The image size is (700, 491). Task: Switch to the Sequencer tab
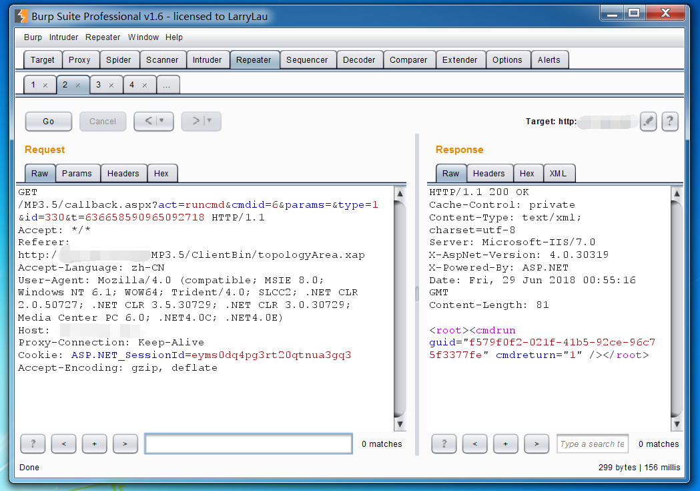[x=307, y=60]
